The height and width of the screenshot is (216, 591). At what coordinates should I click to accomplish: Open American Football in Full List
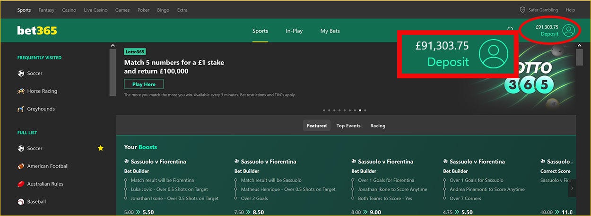[x=48, y=166]
